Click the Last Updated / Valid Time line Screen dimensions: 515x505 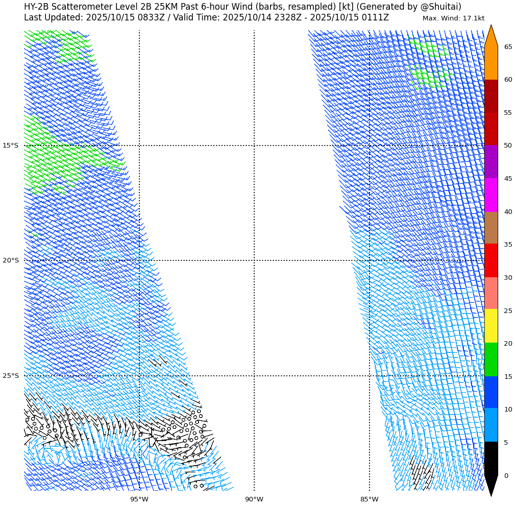coord(206,18)
